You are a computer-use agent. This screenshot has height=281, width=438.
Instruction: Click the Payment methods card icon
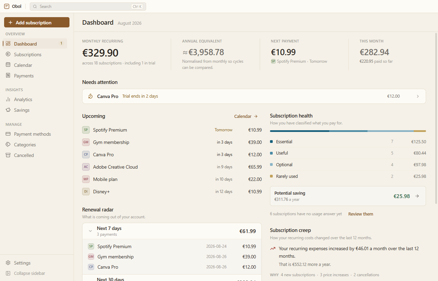tap(8, 134)
